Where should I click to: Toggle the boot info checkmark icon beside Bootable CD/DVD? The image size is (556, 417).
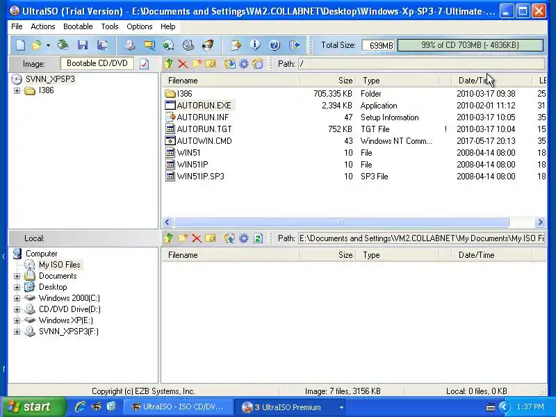pos(145,64)
